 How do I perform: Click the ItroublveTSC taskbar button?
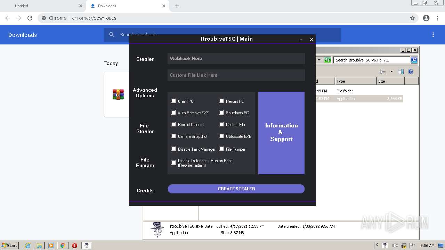[87, 245]
